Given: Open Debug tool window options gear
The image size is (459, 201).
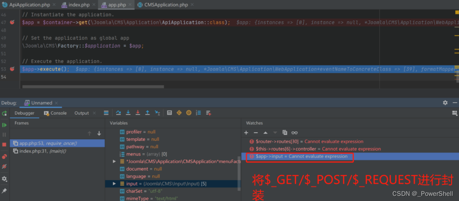Looking at the screenshot, I should pos(445,103).
